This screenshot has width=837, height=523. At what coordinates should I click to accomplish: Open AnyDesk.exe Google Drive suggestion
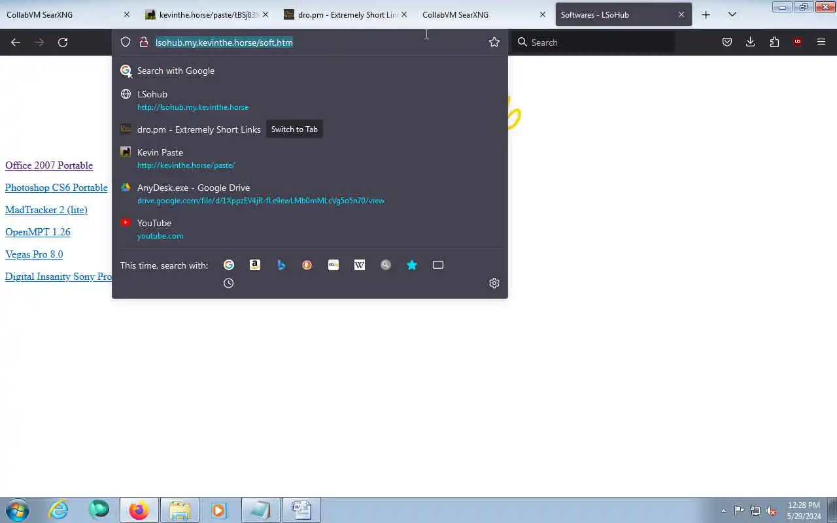click(310, 194)
